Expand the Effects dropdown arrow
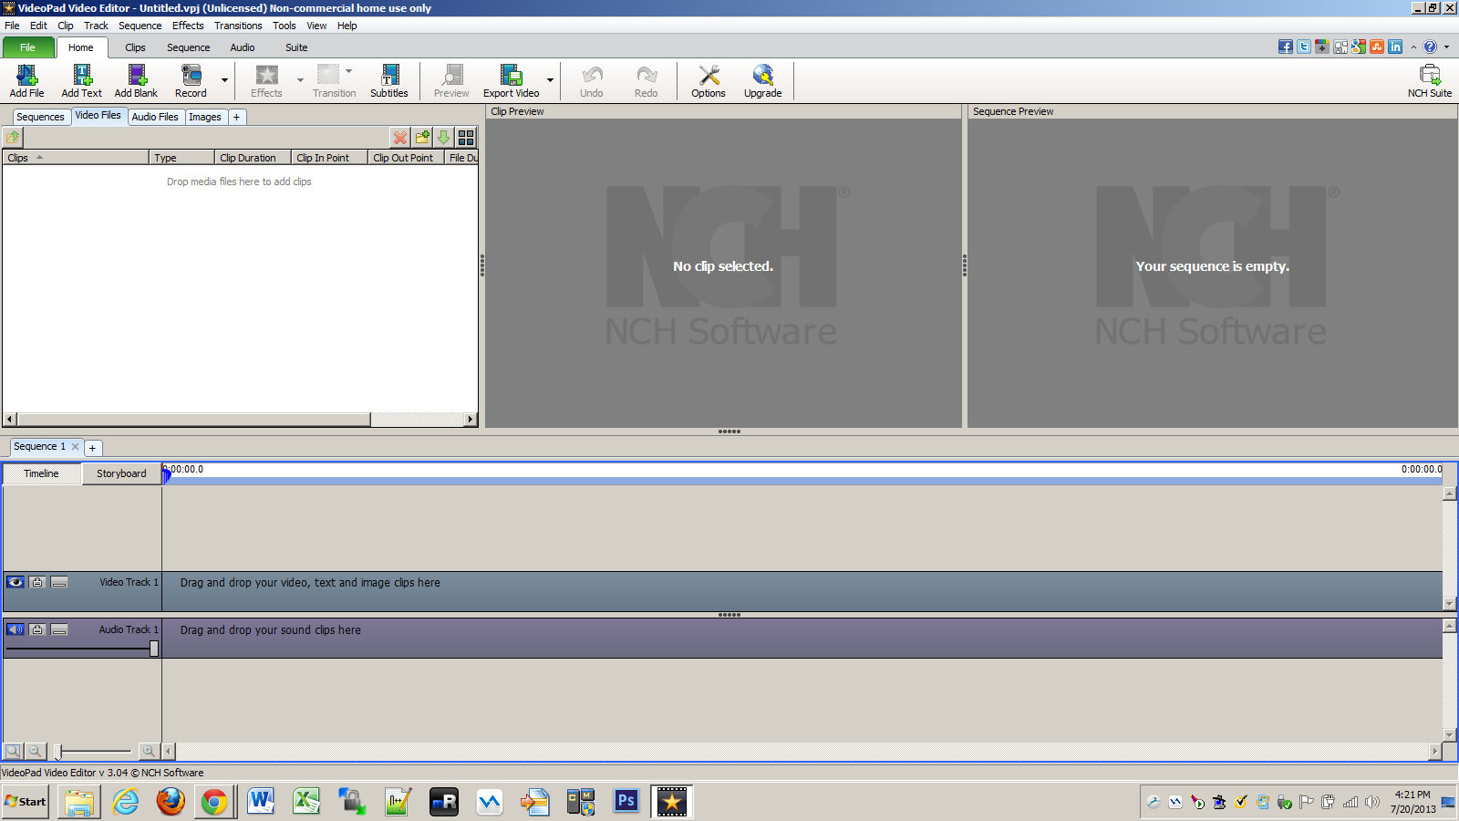Screen dimensions: 1459x821 coord(300,80)
